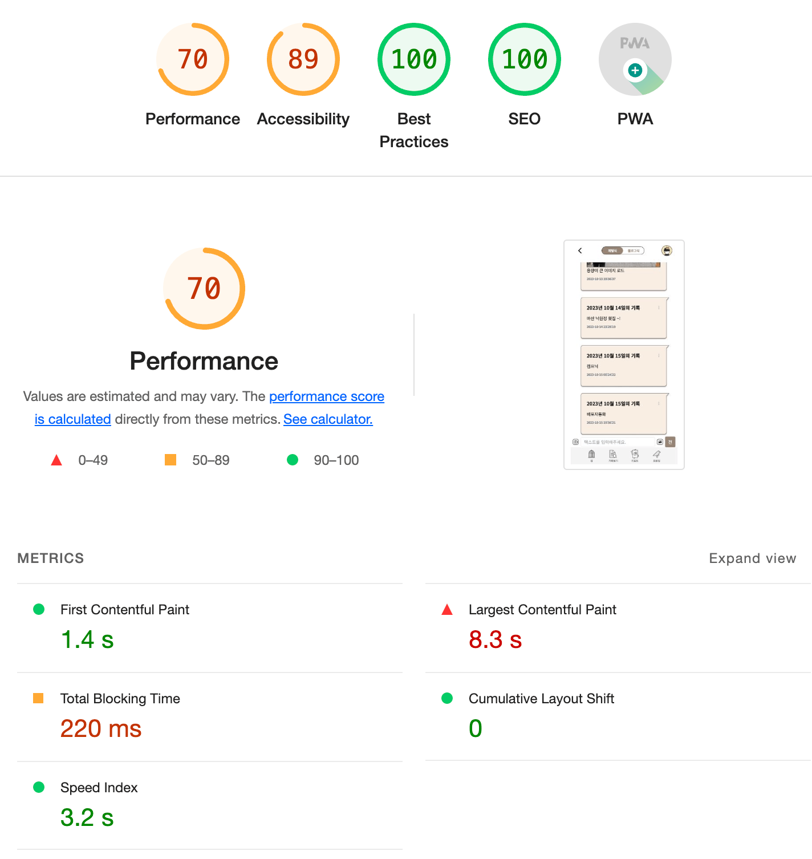Click the Performance score gauge showing 70
The width and height of the screenshot is (812, 859).
coord(193,59)
